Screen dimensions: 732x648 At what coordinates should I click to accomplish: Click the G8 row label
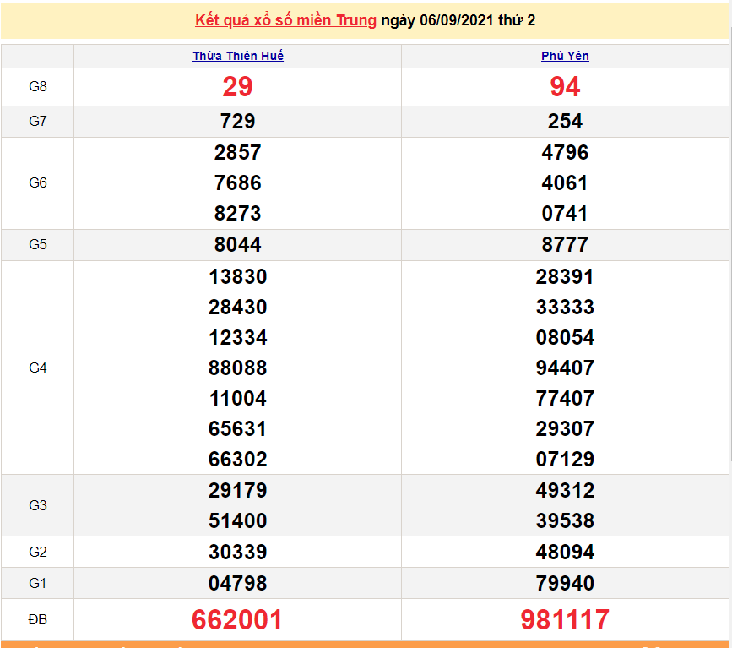(38, 86)
